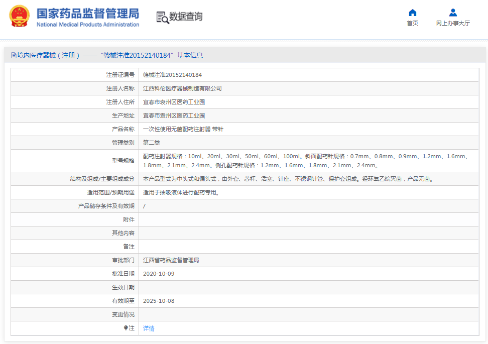Click the NMPA national emblem logo
This screenshot has height=344, width=488.
pyautogui.click(x=20, y=17)
